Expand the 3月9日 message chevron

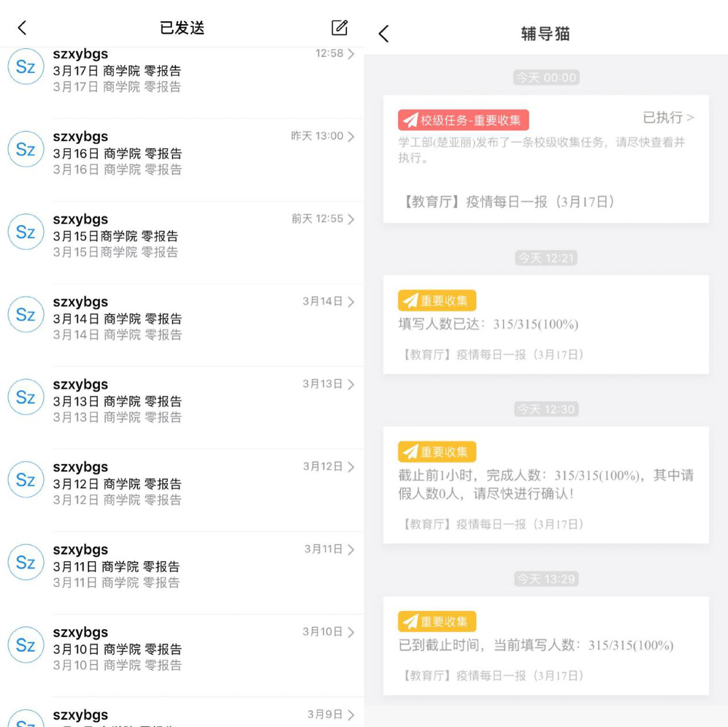351,715
